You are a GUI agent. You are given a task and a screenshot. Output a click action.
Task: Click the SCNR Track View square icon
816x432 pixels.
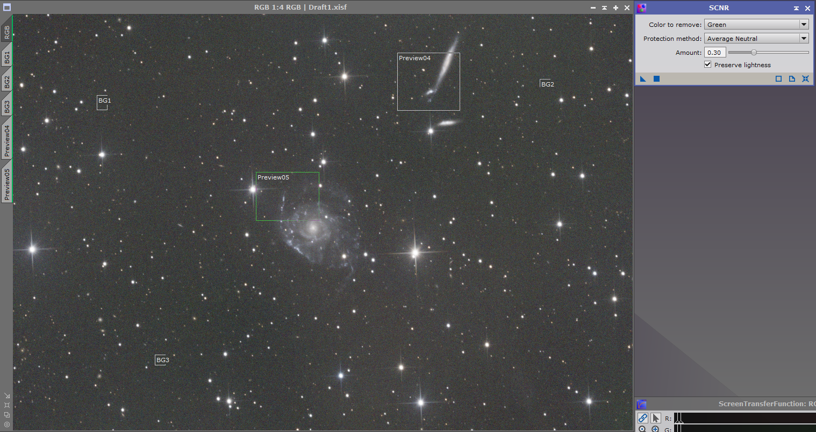(778, 79)
